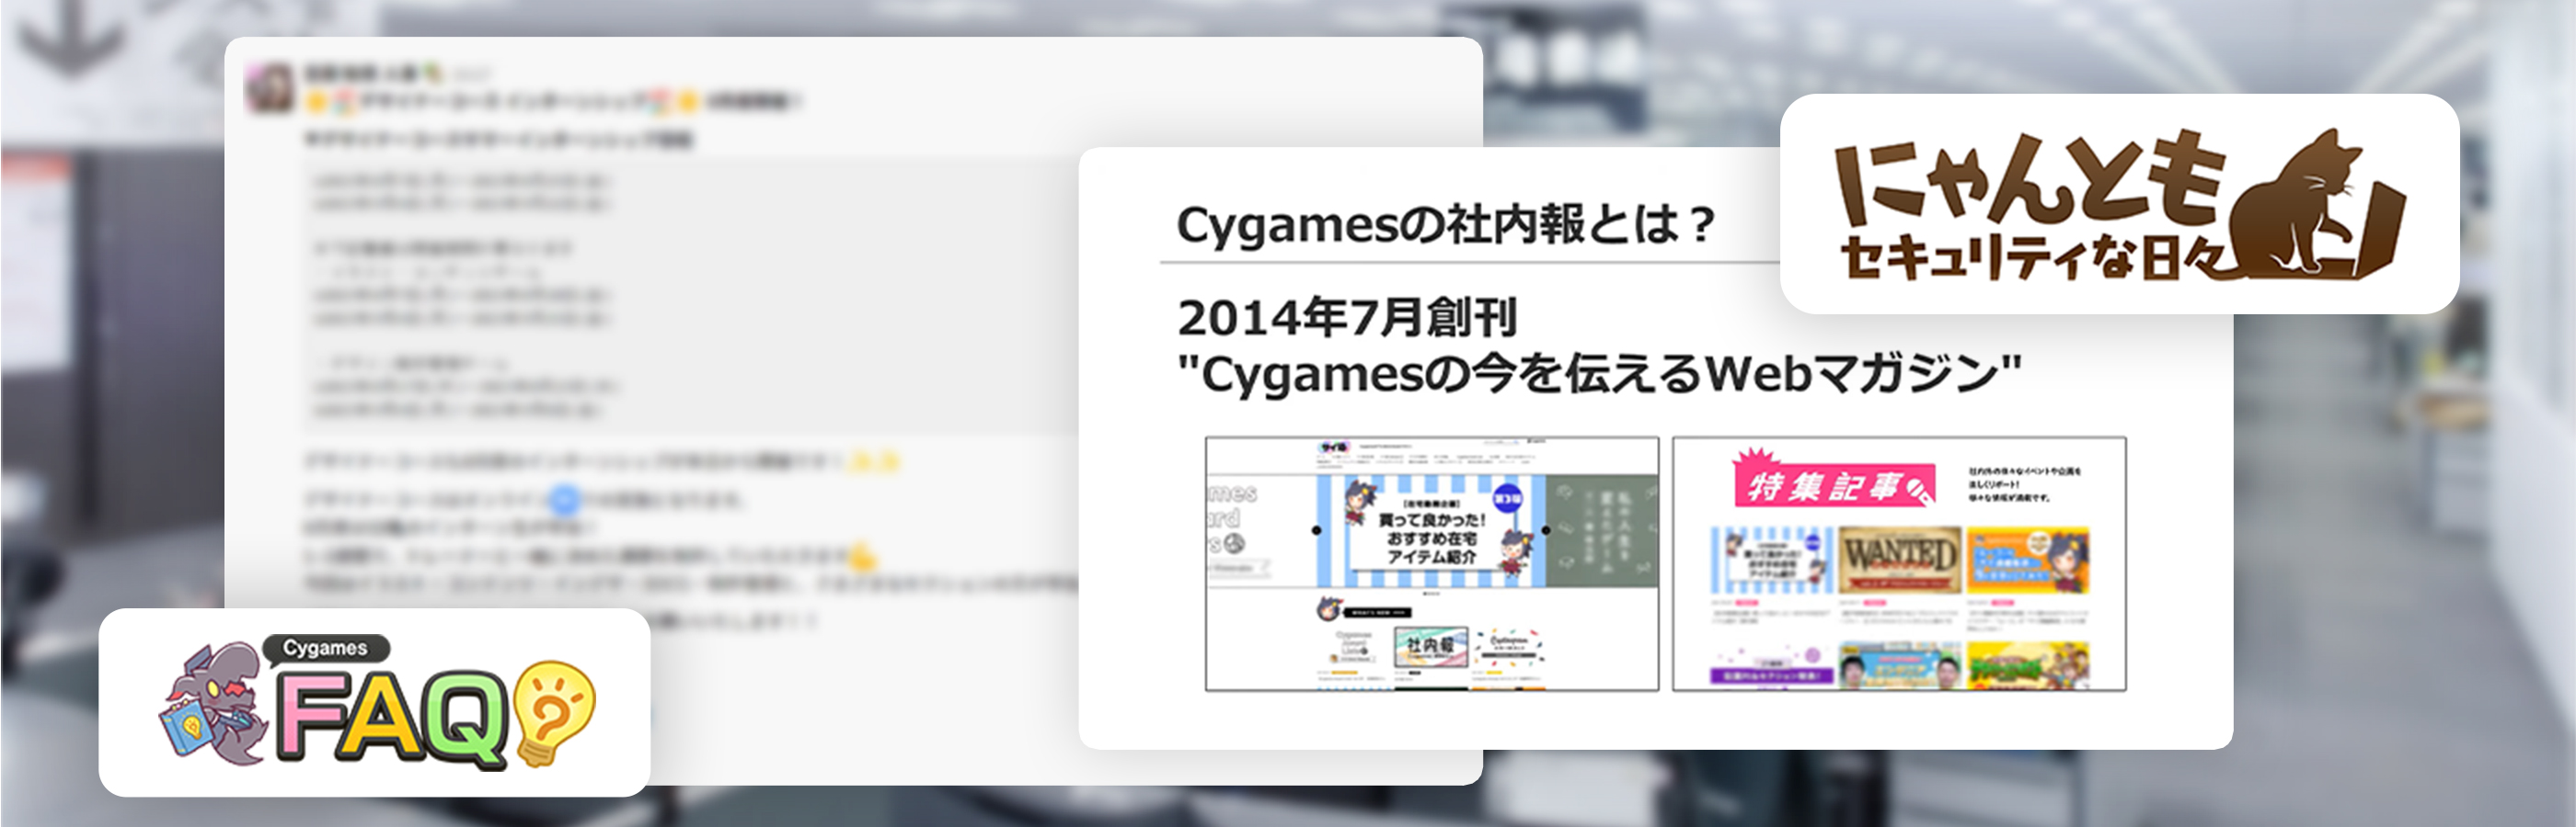
Task: Click the lightbulb question mark icon beside FAQ
Action: pyautogui.click(x=554, y=712)
